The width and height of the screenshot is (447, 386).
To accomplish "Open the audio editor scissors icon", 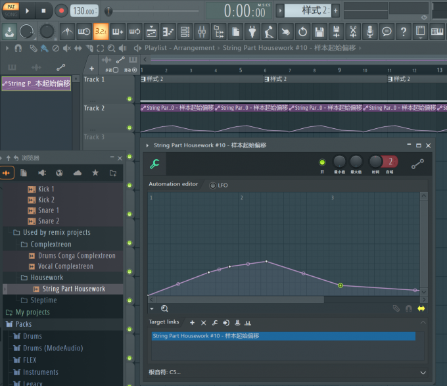I will [x=353, y=32].
